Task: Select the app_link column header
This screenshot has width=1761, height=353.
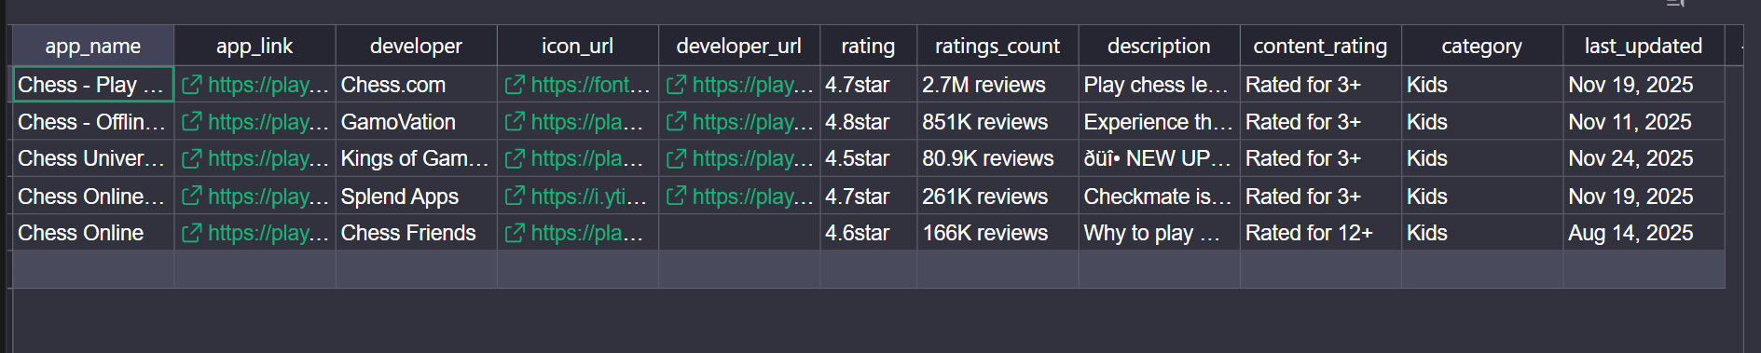Action: pyautogui.click(x=255, y=46)
